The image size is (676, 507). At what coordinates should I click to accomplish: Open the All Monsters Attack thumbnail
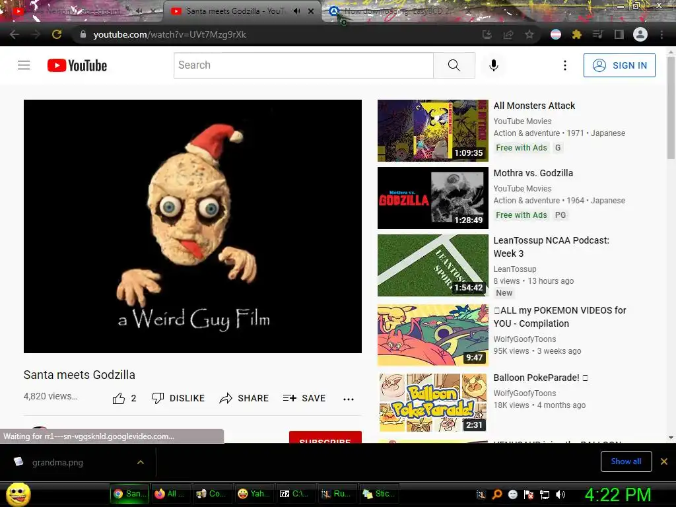tap(433, 131)
